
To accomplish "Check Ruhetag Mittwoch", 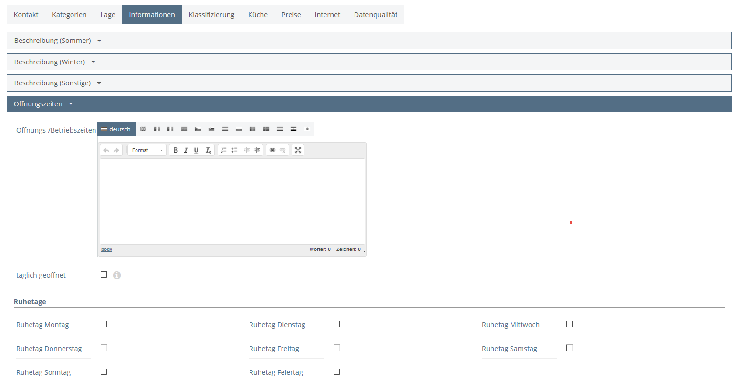I will 569,324.
